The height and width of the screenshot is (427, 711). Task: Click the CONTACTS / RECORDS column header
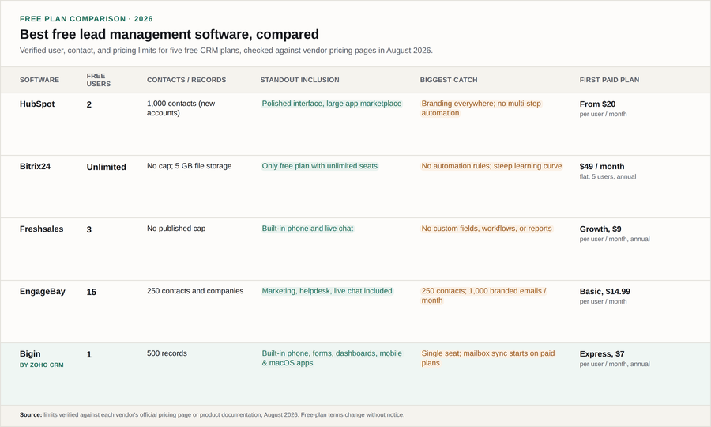186,80
